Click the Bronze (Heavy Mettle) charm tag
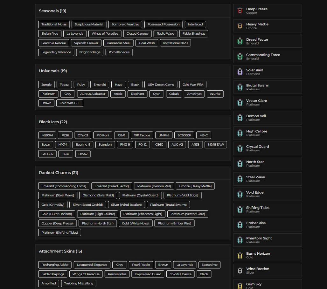Image resolution: width=327 pixels, height=289 pixels. click(195, 186)
